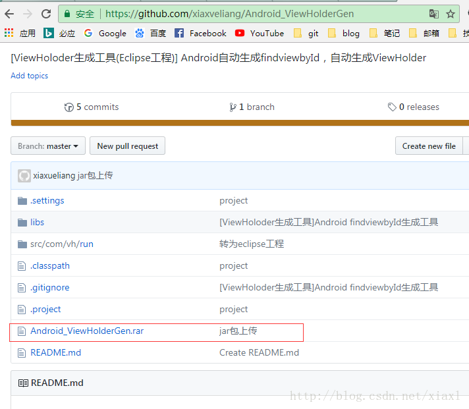Image resolution: width=469 pixels, height=409 pixels.
Task: Click the New pull request button
Action: click(127, 146)
